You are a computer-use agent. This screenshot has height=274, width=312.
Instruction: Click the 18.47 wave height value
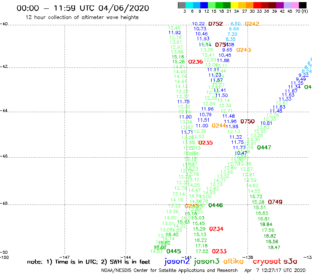coord(274,247)
